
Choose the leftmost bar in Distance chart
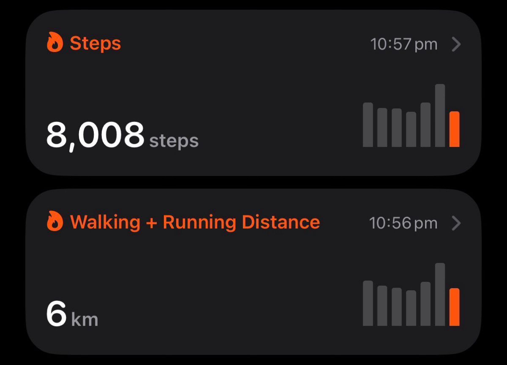coord(368,303)
